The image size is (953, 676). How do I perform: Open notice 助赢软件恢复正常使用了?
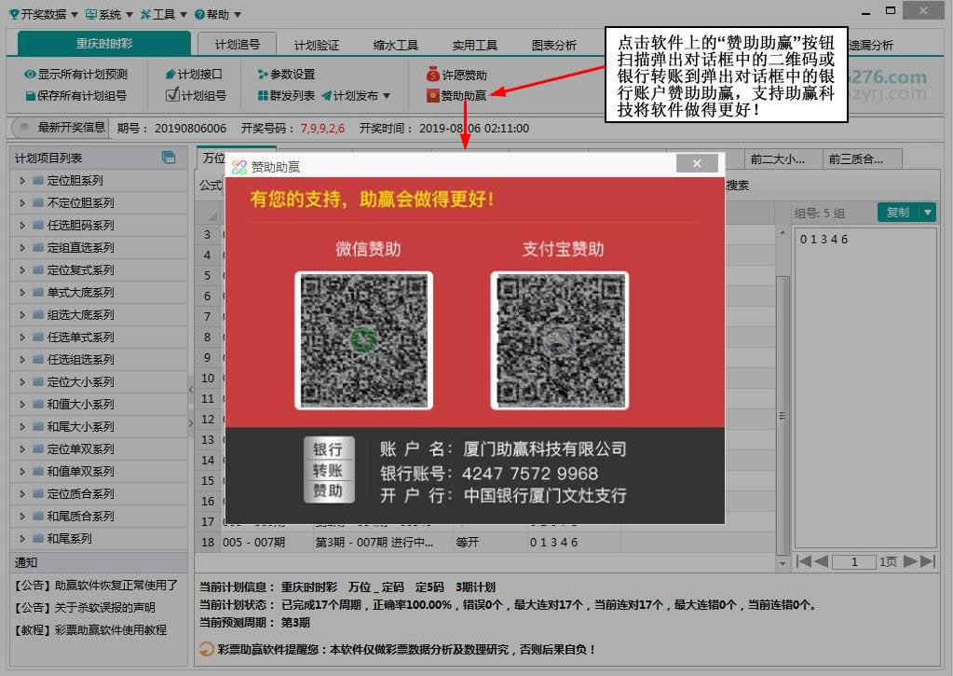[96, 586]
